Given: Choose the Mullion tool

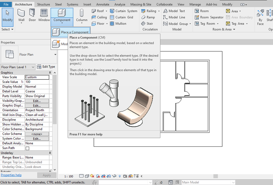Looking at the screenshot, I should [x=118, y=24].
